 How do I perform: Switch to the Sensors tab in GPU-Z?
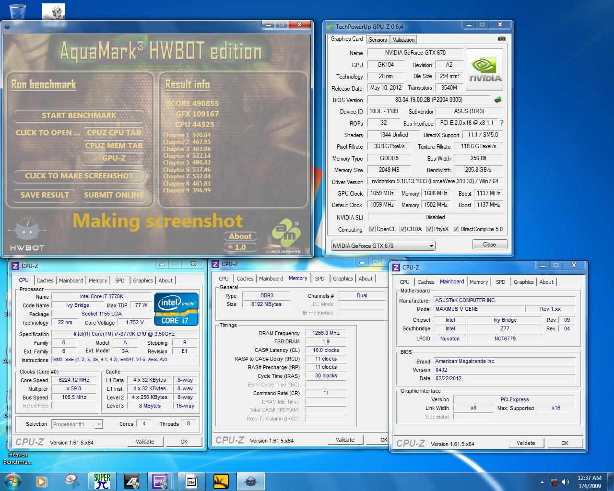[378, 40]
